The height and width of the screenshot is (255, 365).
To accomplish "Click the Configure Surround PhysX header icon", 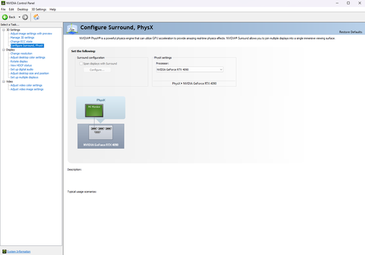I will click(72, 29).
